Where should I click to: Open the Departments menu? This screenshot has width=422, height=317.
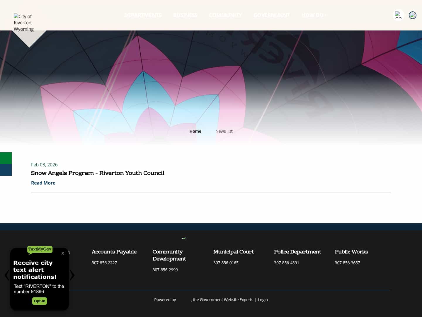[x=143, y=15]
